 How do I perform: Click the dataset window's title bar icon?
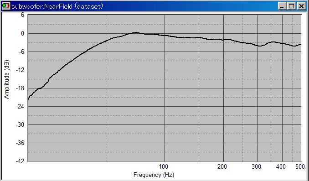click(x=6, y=6)
